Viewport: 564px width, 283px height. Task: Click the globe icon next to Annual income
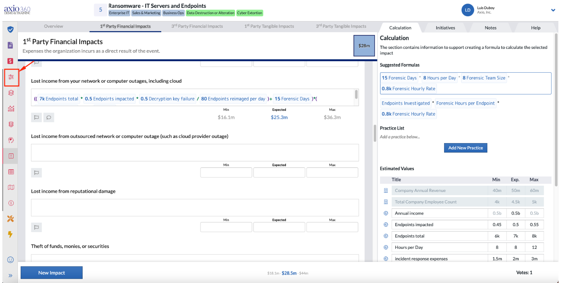(386, 213)
